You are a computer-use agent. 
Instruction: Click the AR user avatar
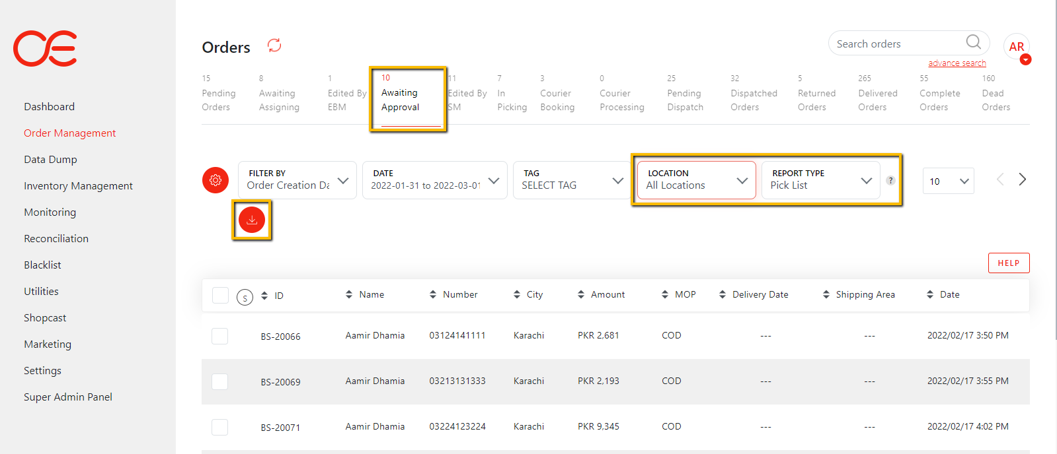point(1016,47)
